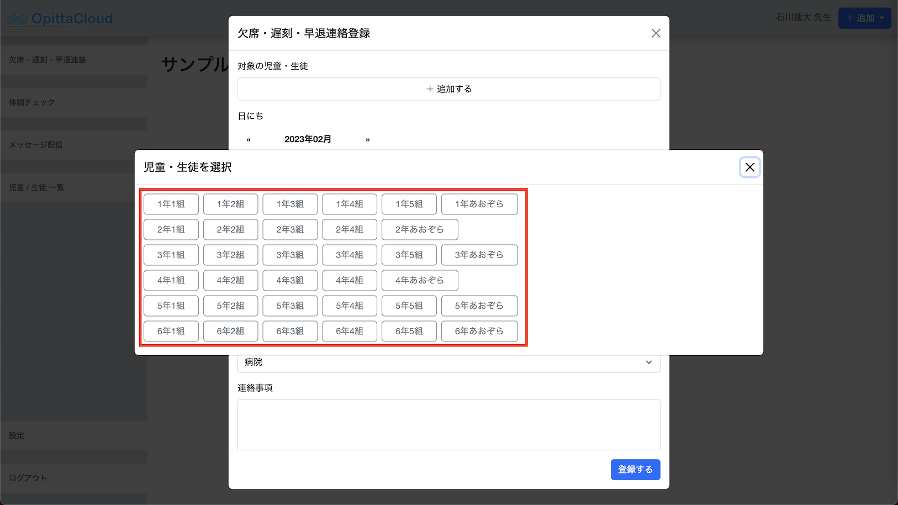The height and width of the screenshot is (505, 898).
Task: Open the 病院 reason dropdown
Action: coord(449,362)
